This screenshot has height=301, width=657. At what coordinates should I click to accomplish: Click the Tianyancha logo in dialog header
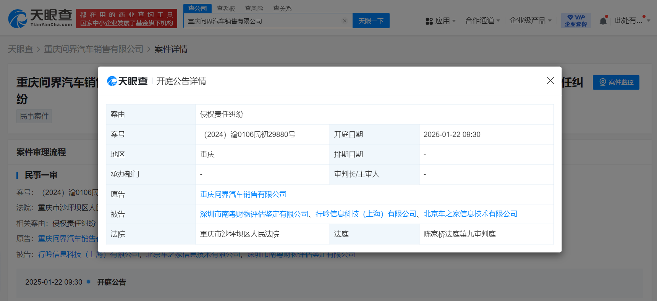pos(127,81)
